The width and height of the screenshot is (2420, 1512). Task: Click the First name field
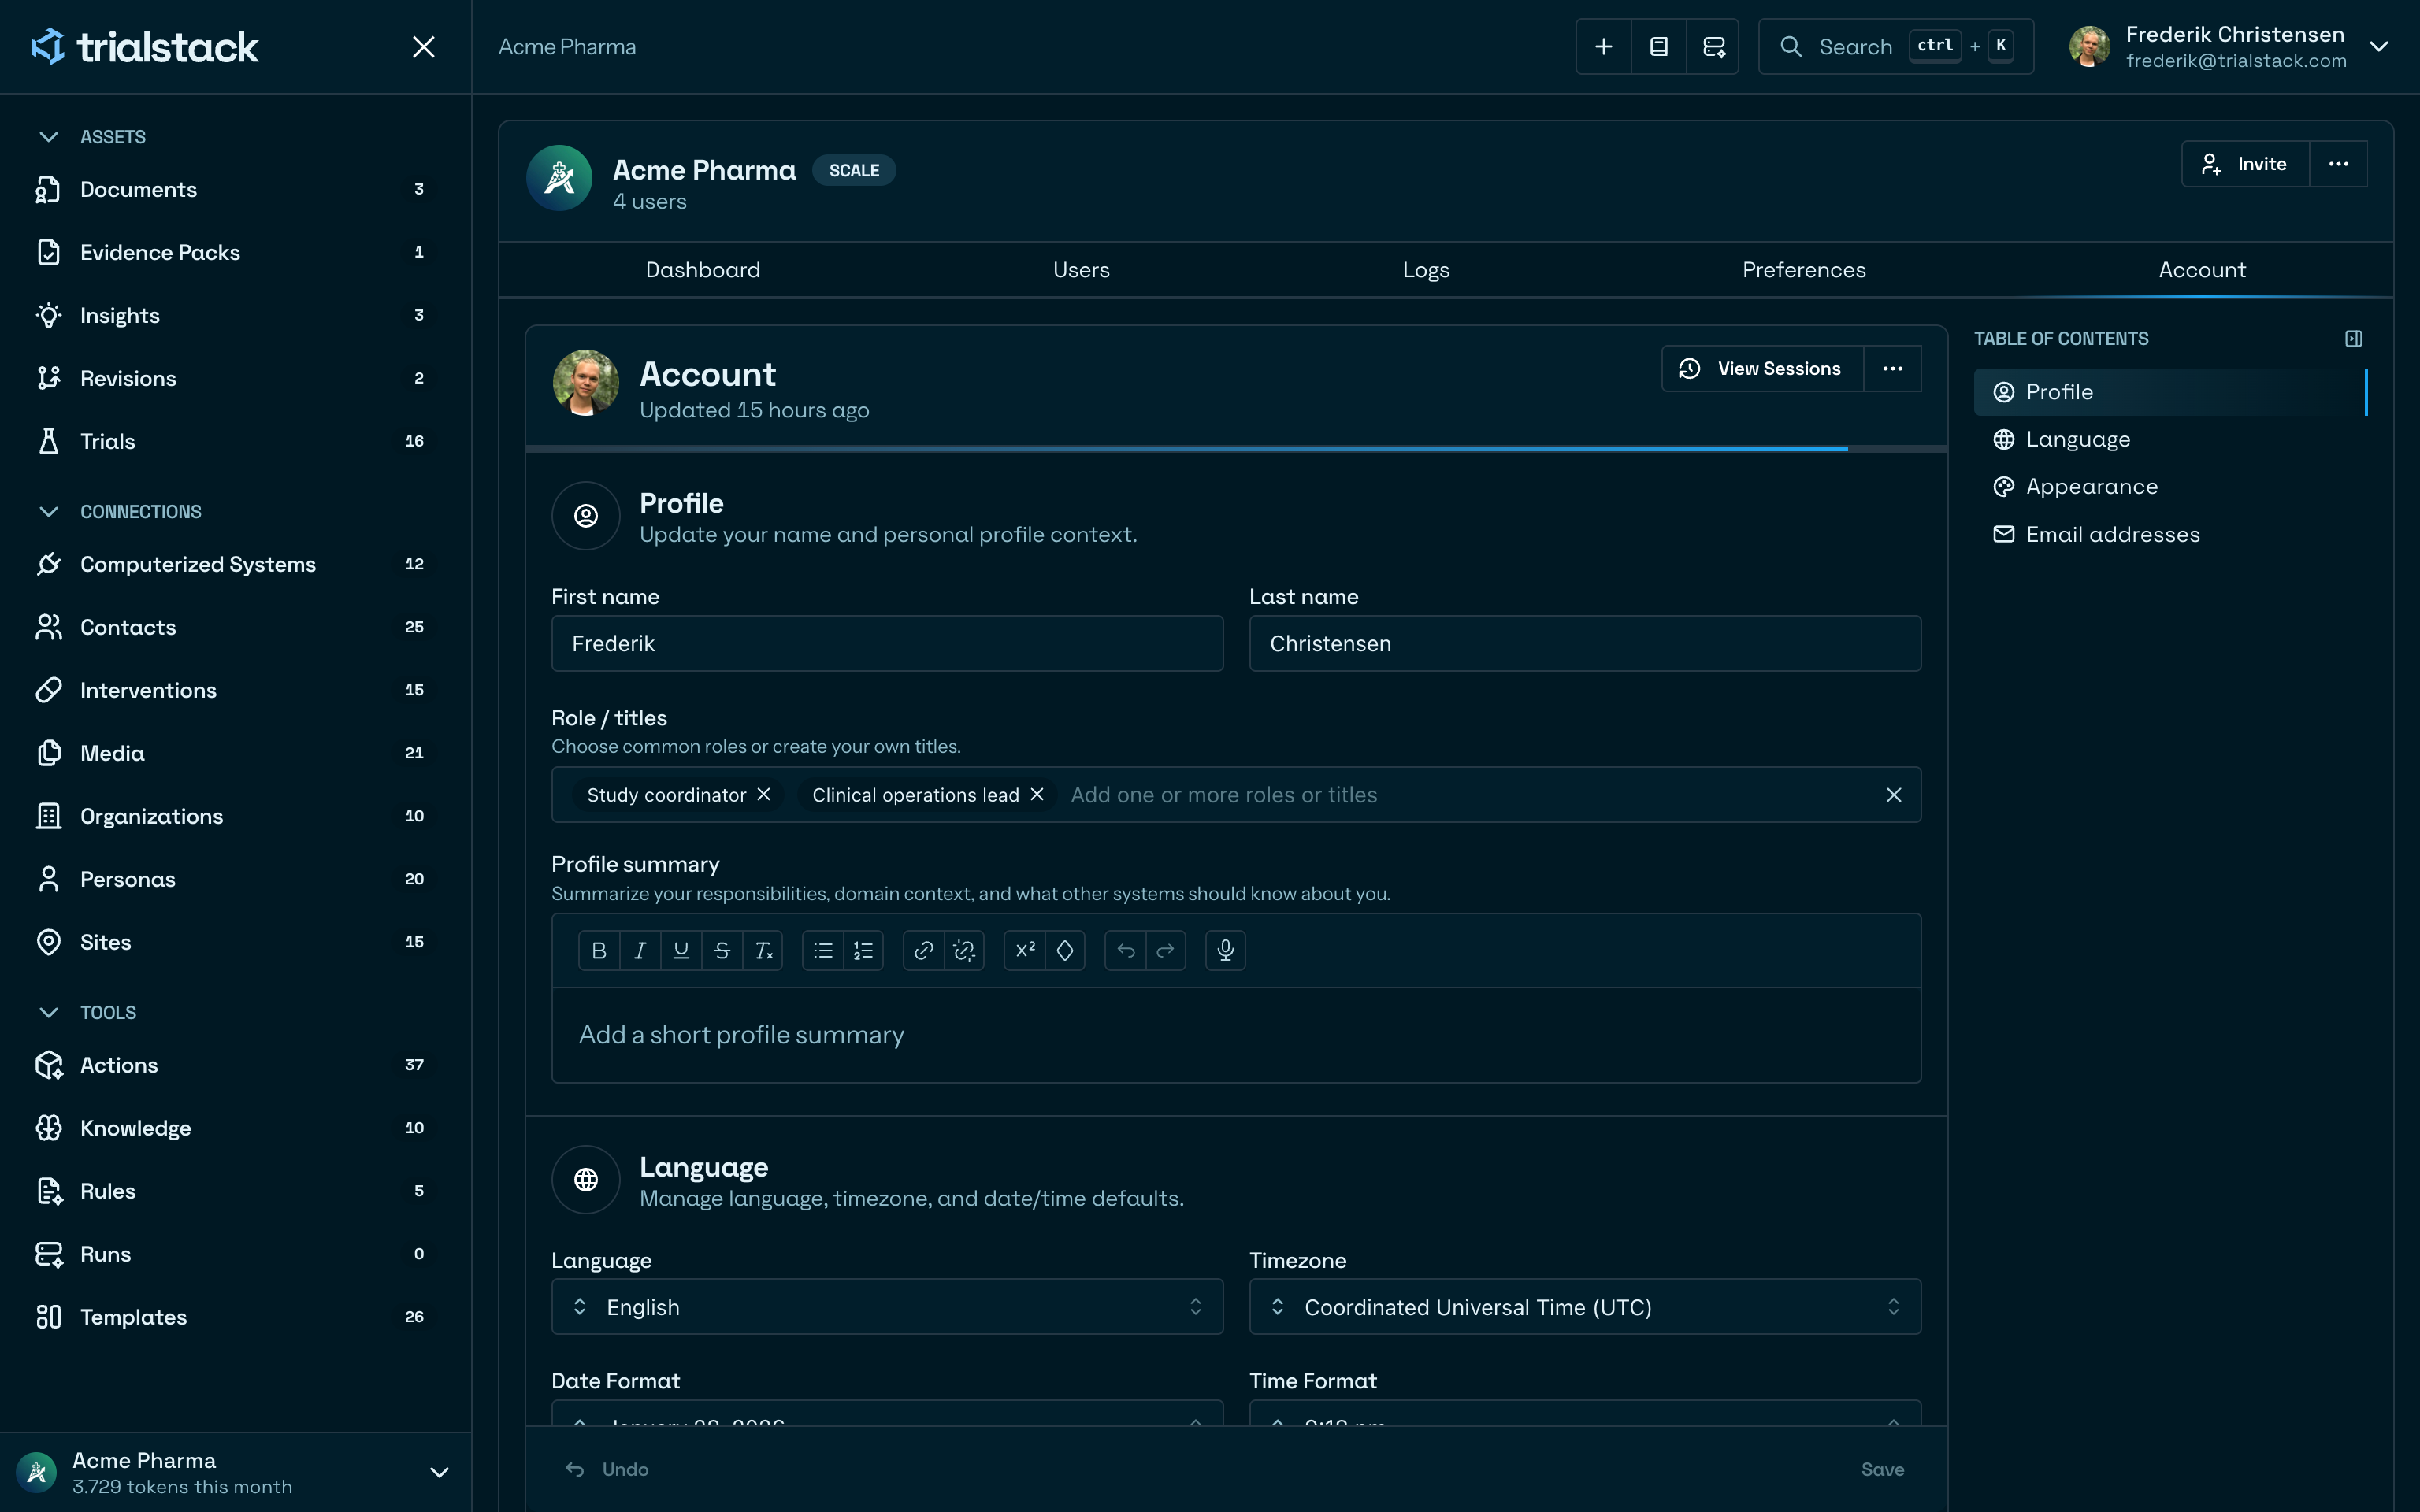pyautogui.click(x=887, y=643)
